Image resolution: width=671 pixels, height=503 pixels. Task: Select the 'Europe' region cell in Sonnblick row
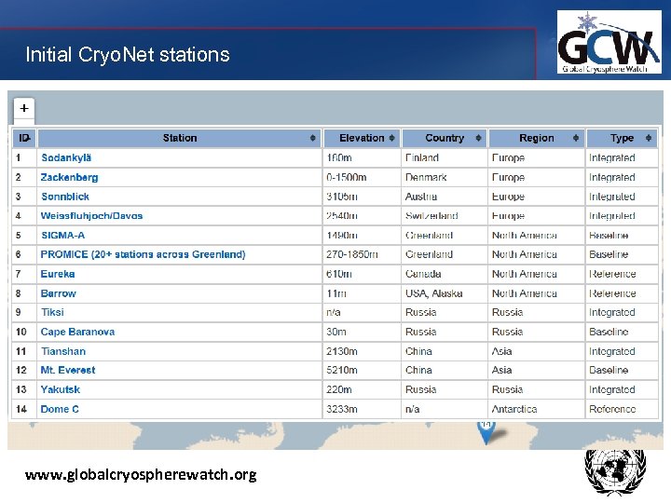537,197
